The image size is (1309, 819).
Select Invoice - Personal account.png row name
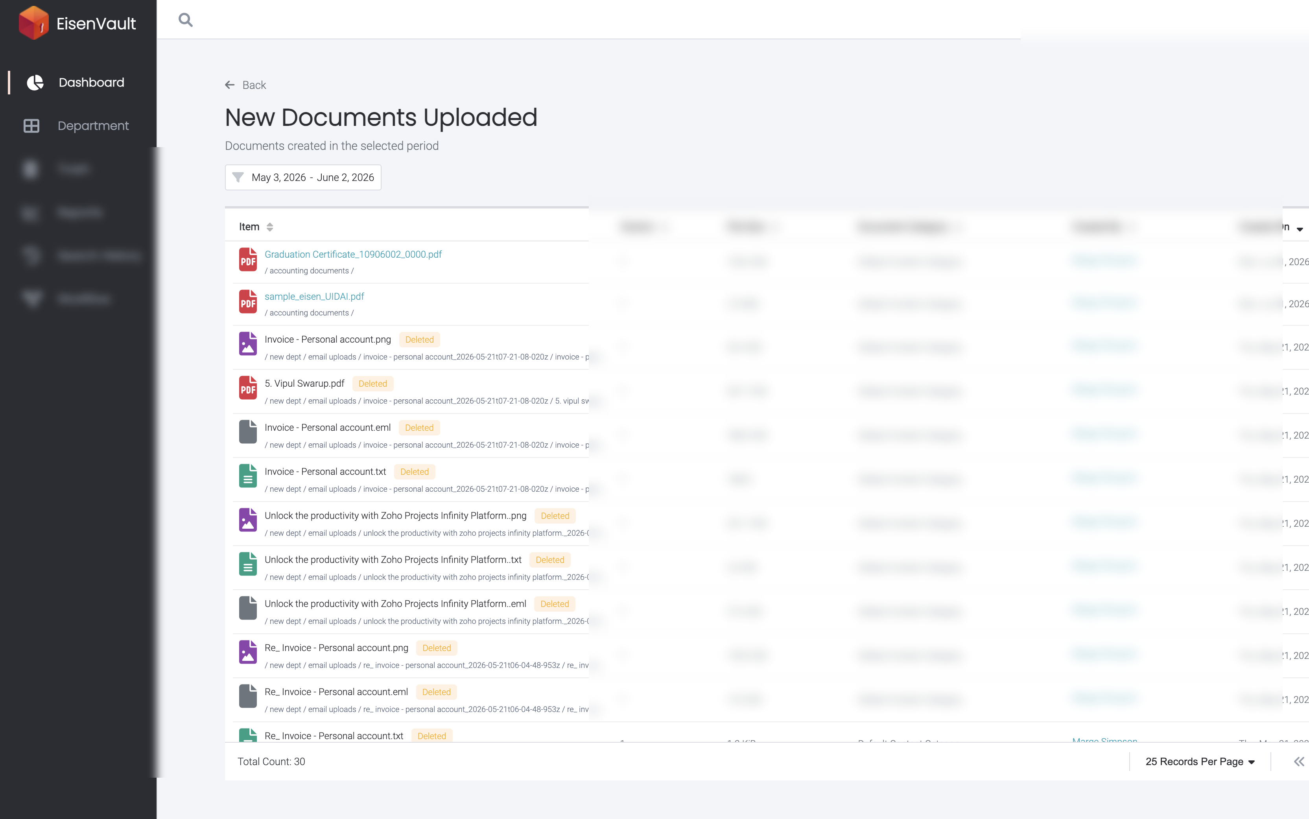point(328,339)
